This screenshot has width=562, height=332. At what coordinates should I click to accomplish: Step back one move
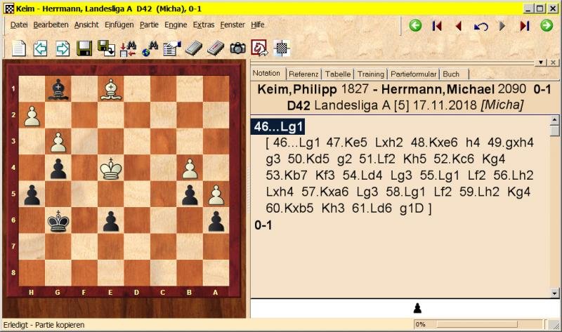(x=459, y=26)
